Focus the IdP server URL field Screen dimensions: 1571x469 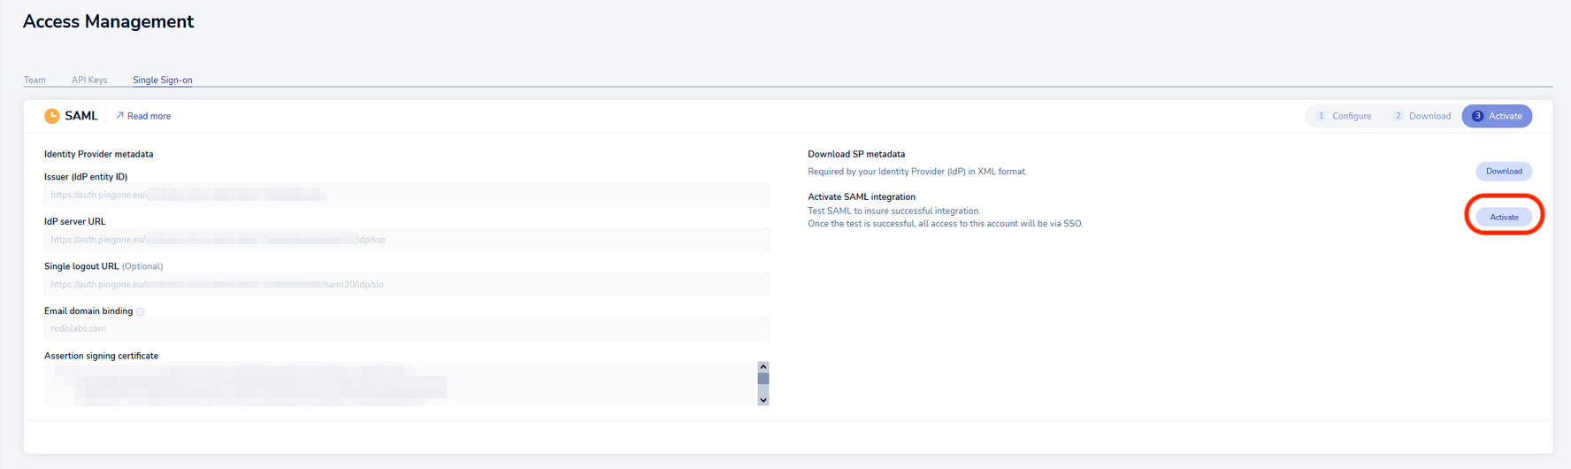coord(406,240)
